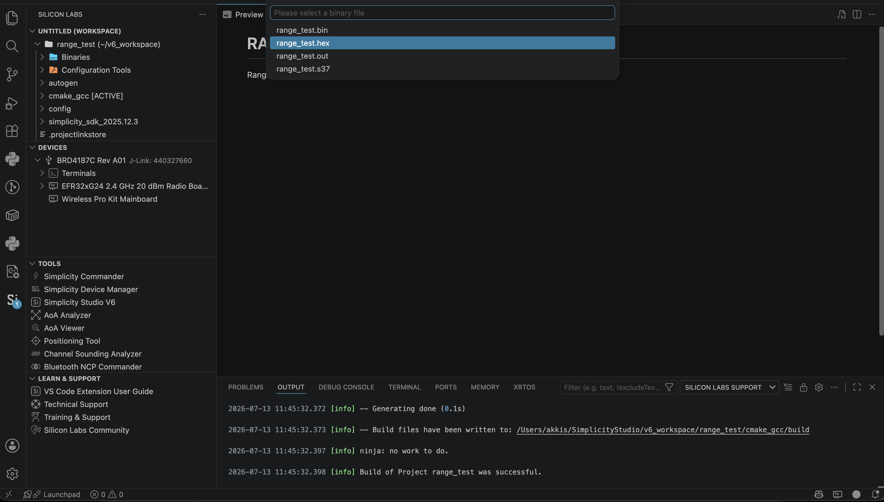
Task: Open Bluetooth NCP Commander tool
Action: pos(92,367)
